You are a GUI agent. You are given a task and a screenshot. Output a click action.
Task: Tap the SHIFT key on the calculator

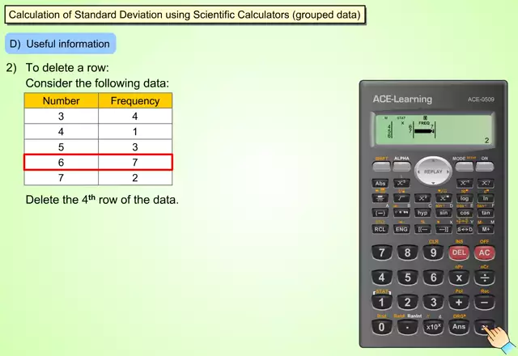381,166
